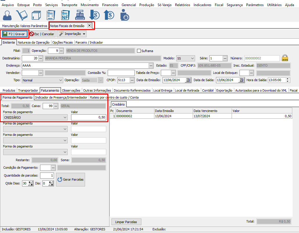The image size is (299, 233).
Task: Click the money down-arrow icon
Action: (94, 15)
